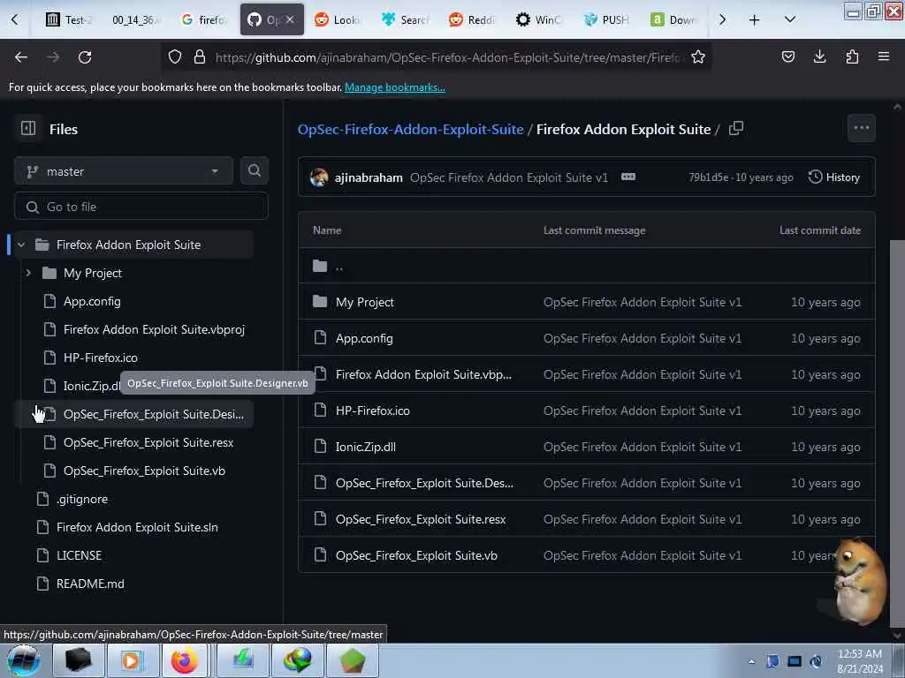The height and width of the screenshot is (678, 905).
Task: Open App.config in file table
Action: pyautogui.click(x=363, y=338)
